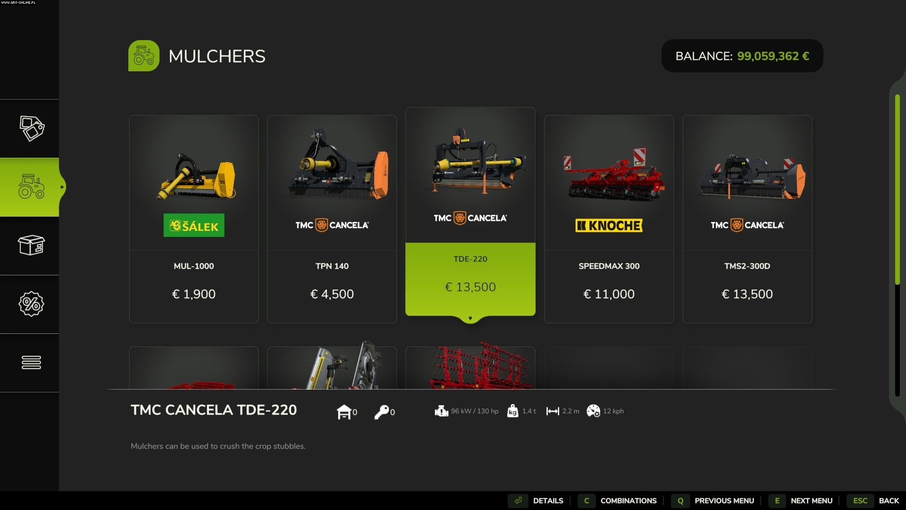Open Combinations for this mulcher
The width and height of the screenshot is (906, 510).
[x=618, y=501]
